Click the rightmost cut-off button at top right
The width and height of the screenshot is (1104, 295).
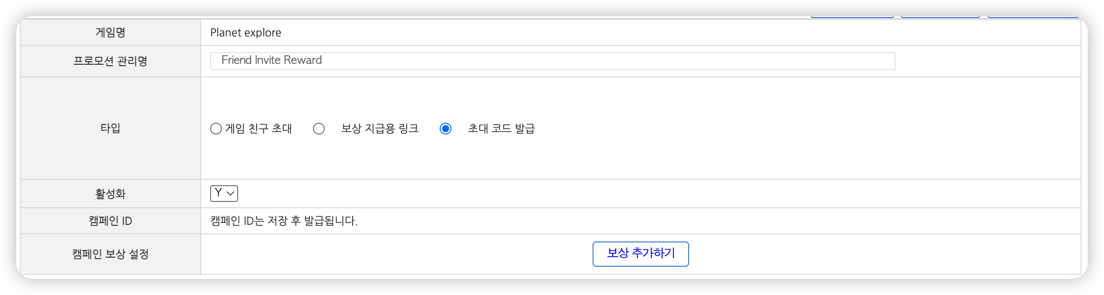1033,17
